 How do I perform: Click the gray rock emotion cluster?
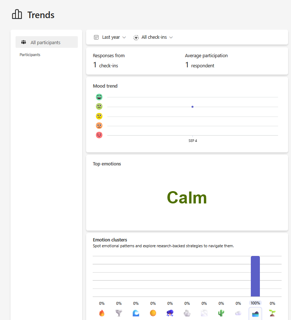187,313
